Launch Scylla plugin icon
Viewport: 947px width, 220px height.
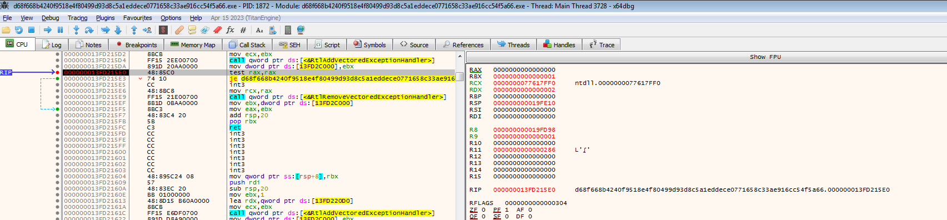[x=163, y=30]
